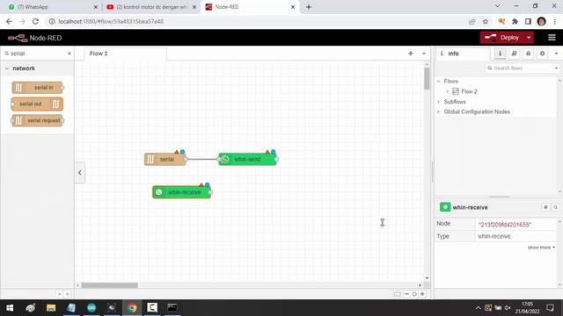Image resolution: width=563 pixels, height=316 pixels.
Task: Open the info sidebar tab
Action: 462,54
